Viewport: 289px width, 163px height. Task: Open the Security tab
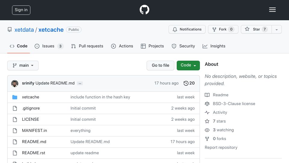click(x=183, y=46)
